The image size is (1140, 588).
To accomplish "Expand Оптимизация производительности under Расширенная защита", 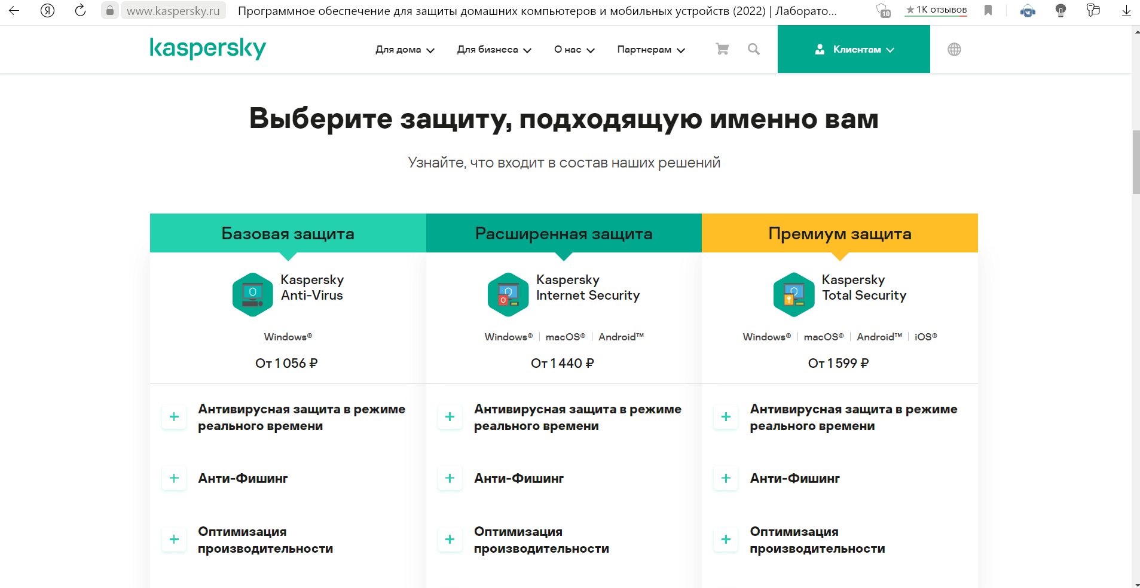I will [x=450, y=540].
